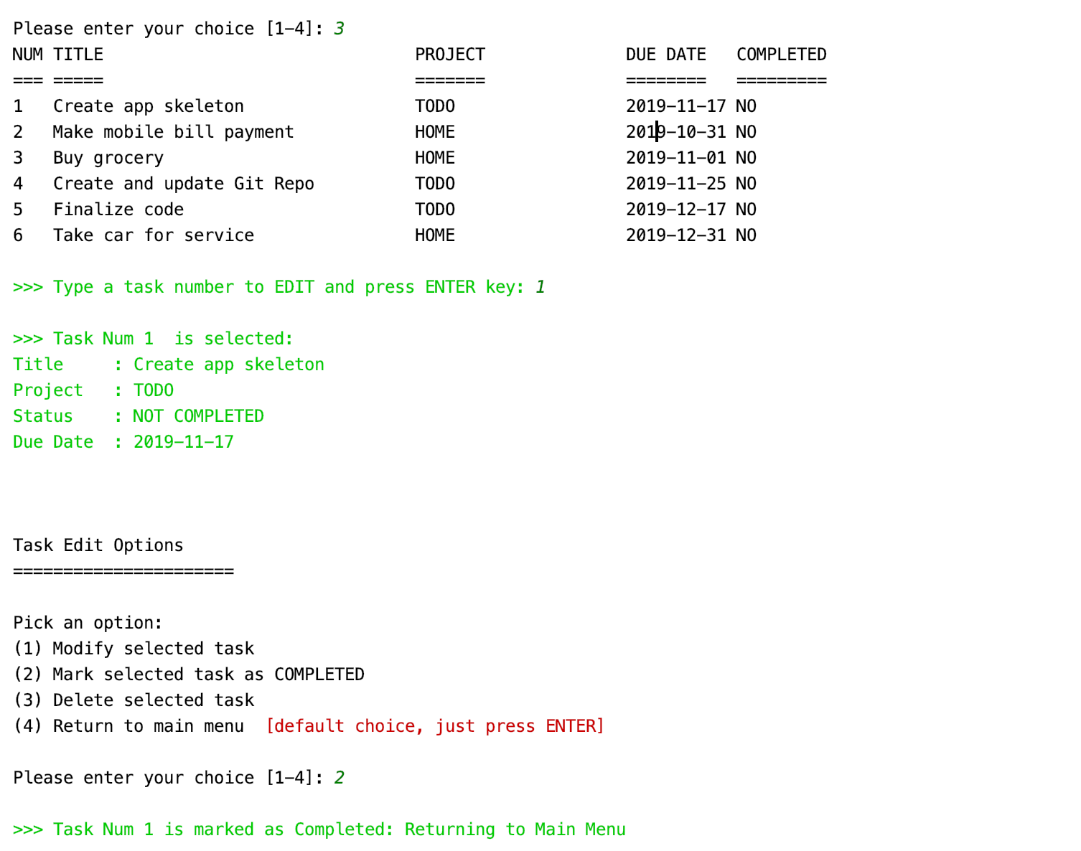Click the due date 2019-12-31

676,235
